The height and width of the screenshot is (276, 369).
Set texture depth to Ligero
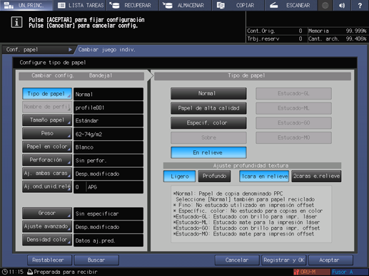(179, 176)
